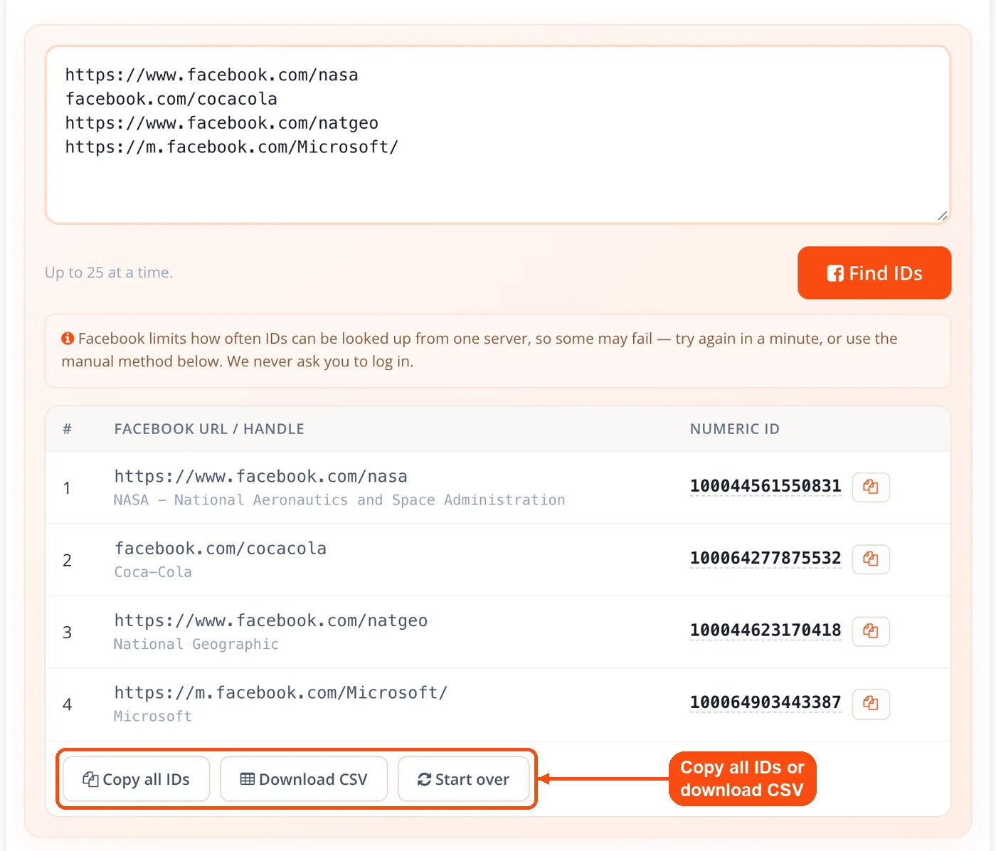Select numeric ID 100064277875532
Image resolution: width=996 pixels, height=851 pixels.
click(x=765, y=558)
